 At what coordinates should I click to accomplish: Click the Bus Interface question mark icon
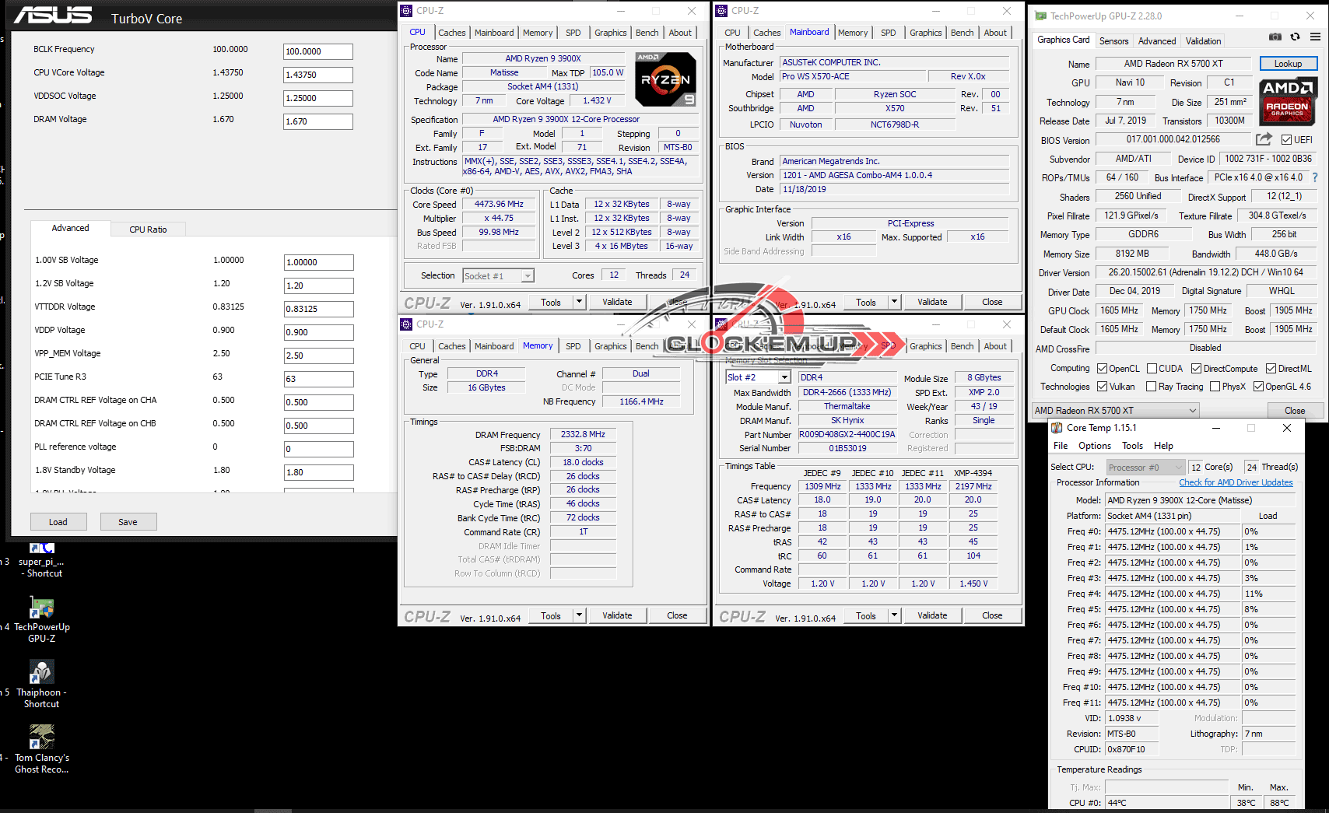pyautogui.click(x=1315, y=177)
